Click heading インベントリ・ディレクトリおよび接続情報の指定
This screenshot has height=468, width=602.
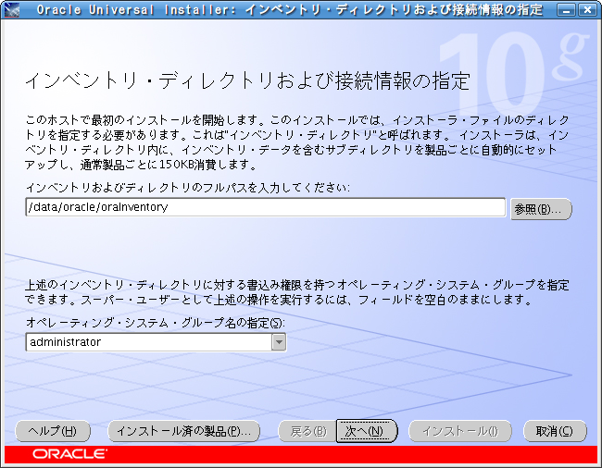tap(247, 80)
